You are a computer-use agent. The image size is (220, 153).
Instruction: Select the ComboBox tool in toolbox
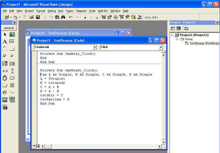(5, 64)
